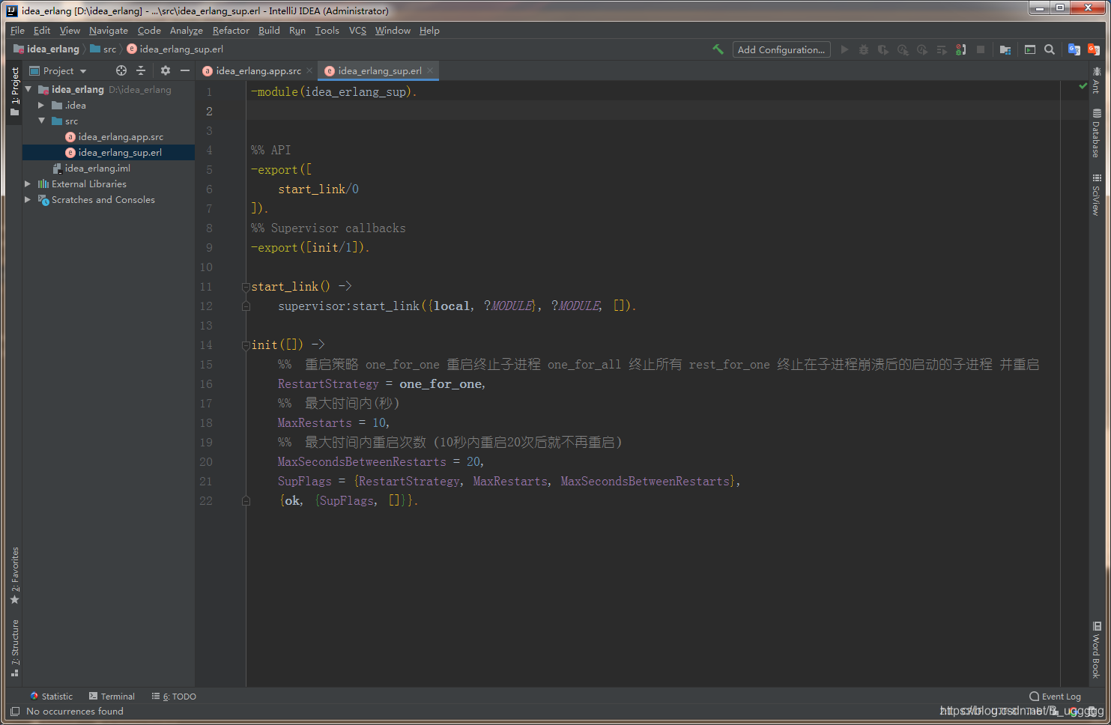
Task: Click the inspection green checkmark indicator
Action: pos(1083,86)
